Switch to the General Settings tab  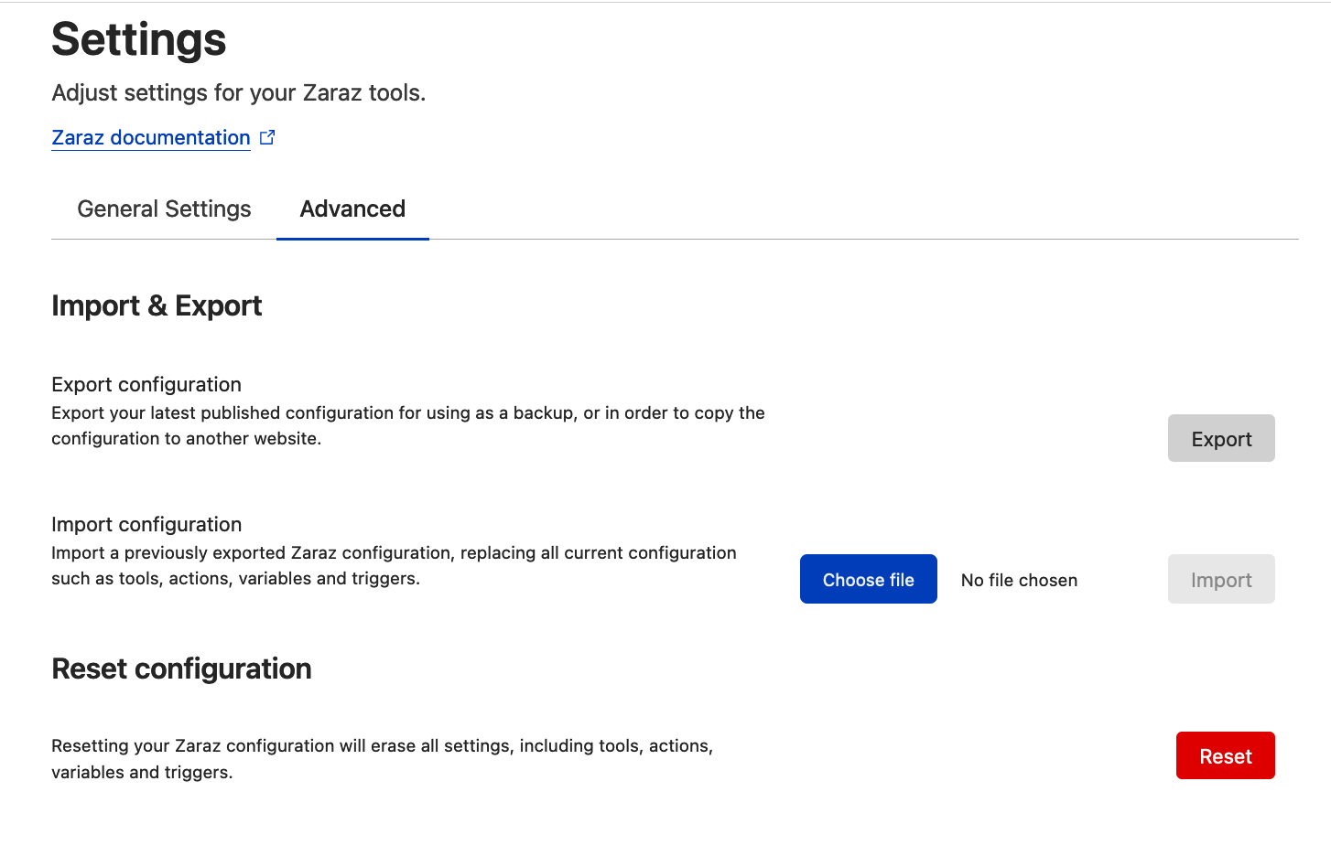coord(163,209)
